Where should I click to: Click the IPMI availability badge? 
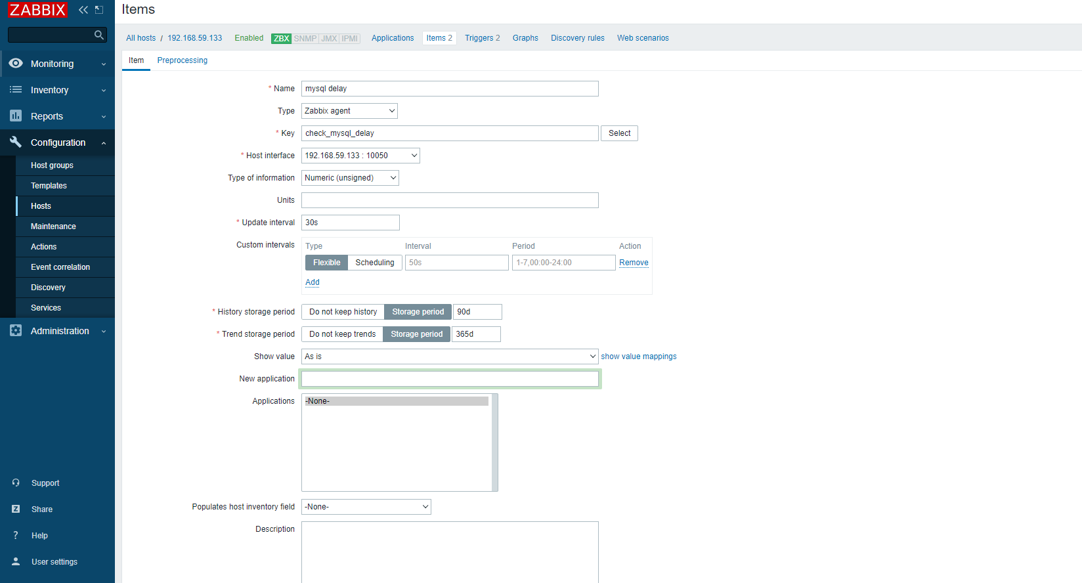350,39
